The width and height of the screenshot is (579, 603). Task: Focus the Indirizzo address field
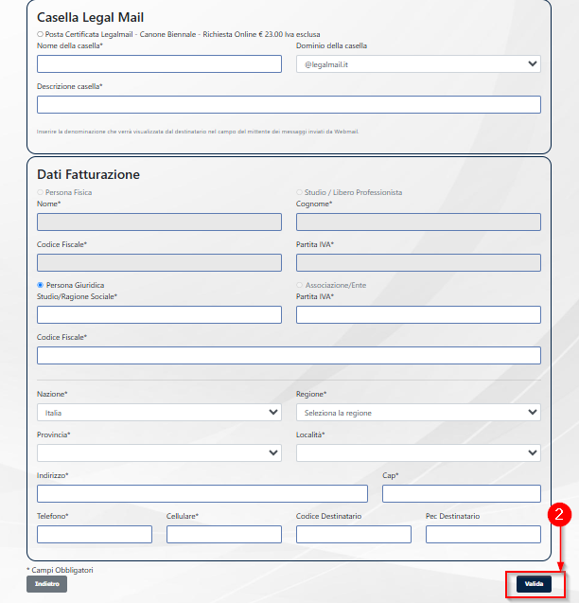coord(202,493)
